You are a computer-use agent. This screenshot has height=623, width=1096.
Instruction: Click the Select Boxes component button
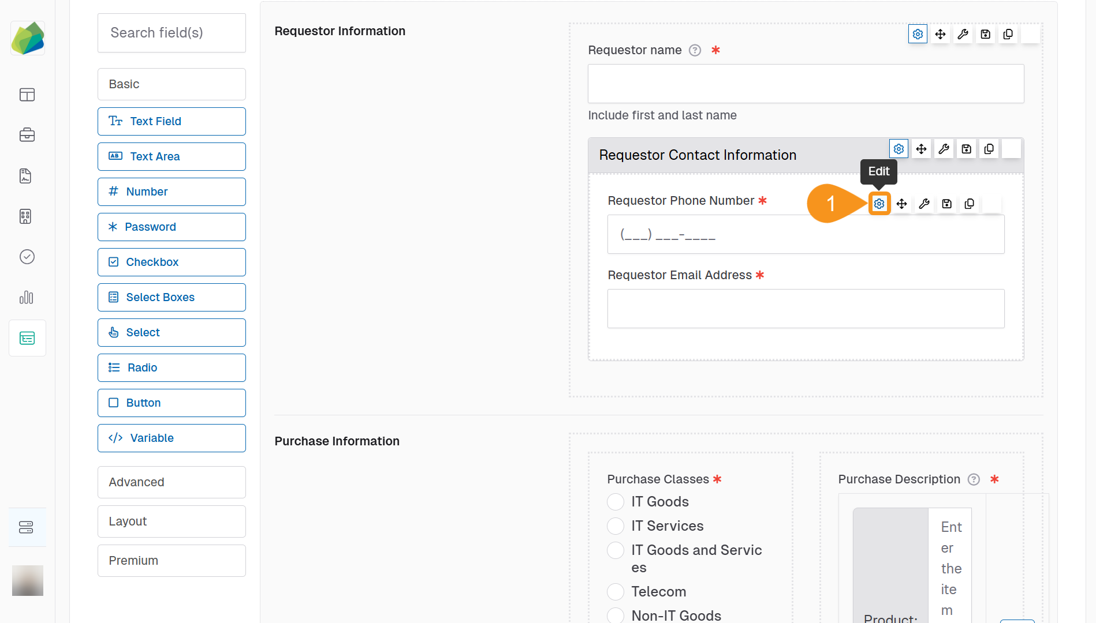click(172, 298)
